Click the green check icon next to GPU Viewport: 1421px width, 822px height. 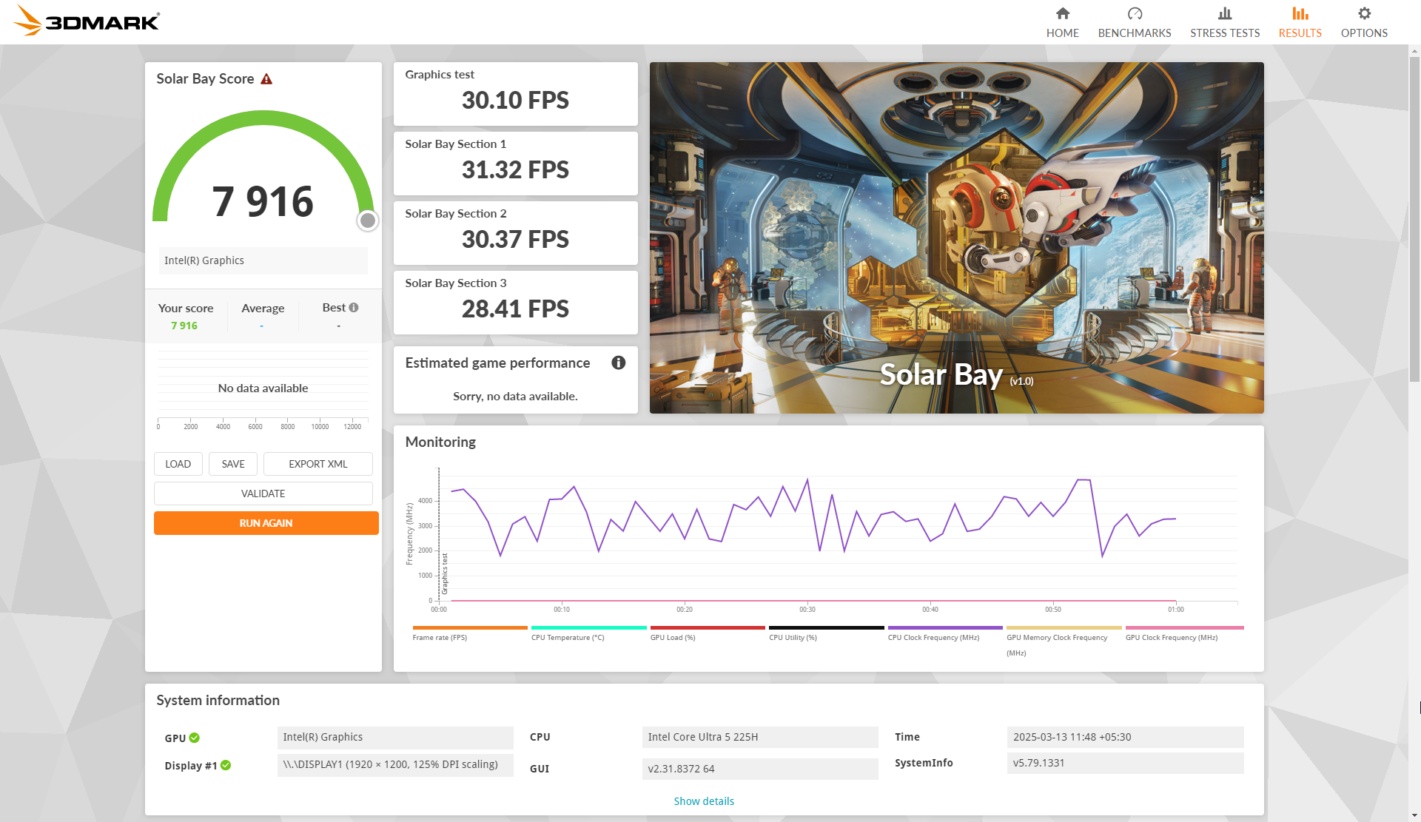click(194, 738)
